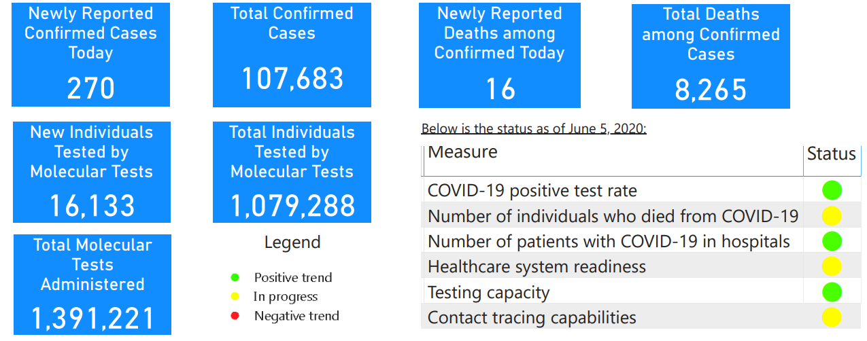The image size is (867, 341).
Task: Select the Newly Reported Confirmed Cases Today tile
Action: (x=90, y=54)
